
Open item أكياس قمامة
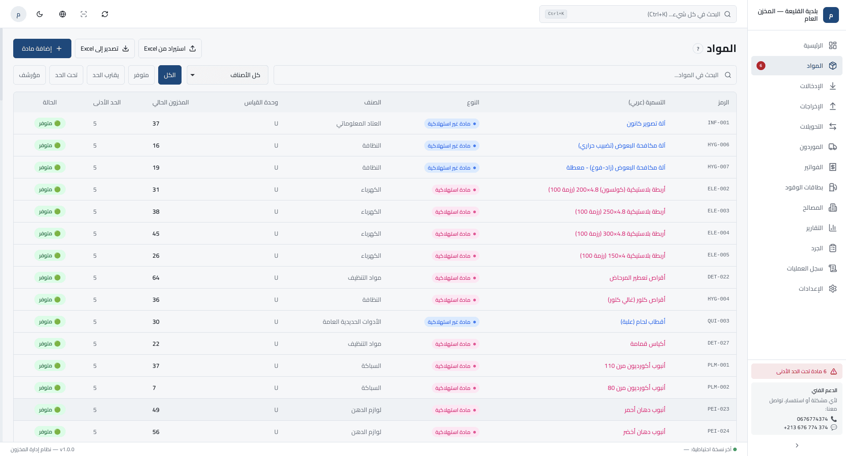click(648, 344)
